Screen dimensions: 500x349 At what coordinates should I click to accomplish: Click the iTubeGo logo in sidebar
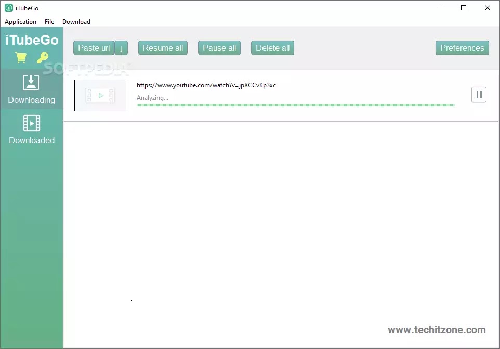click(x=32, y=40)
